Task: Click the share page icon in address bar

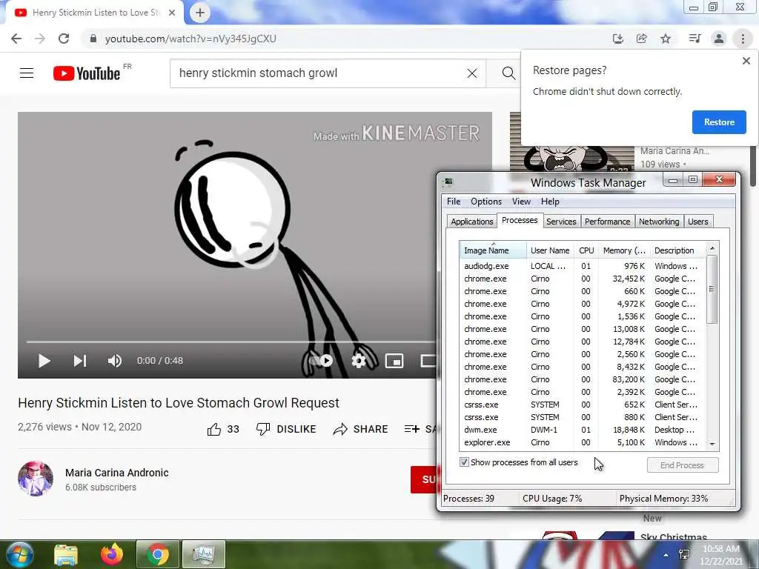Action: click(642, 39)
